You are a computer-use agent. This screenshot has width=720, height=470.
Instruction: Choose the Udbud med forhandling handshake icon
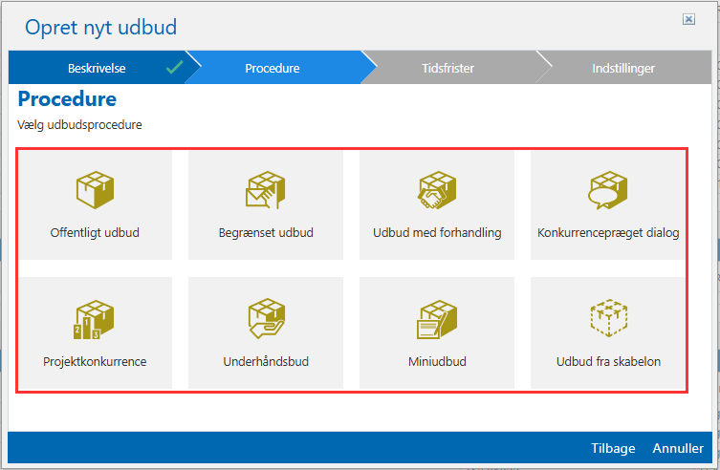tap(437, 189)
